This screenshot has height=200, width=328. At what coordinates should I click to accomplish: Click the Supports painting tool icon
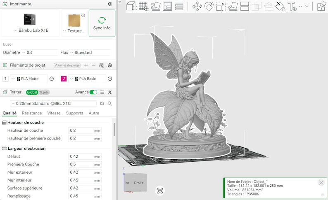click(269, 6)
